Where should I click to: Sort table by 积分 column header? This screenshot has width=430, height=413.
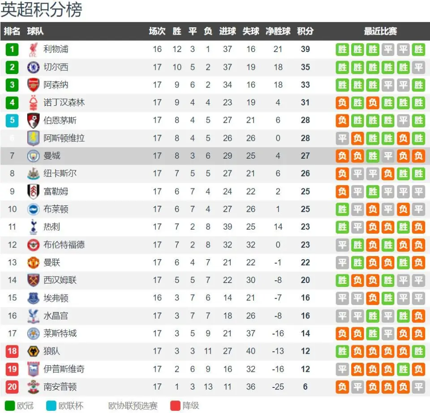click(x=305, y=31)
